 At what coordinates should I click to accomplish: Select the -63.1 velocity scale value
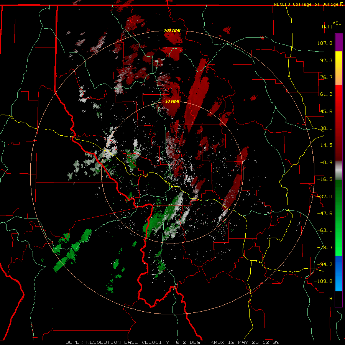(325, 230)
